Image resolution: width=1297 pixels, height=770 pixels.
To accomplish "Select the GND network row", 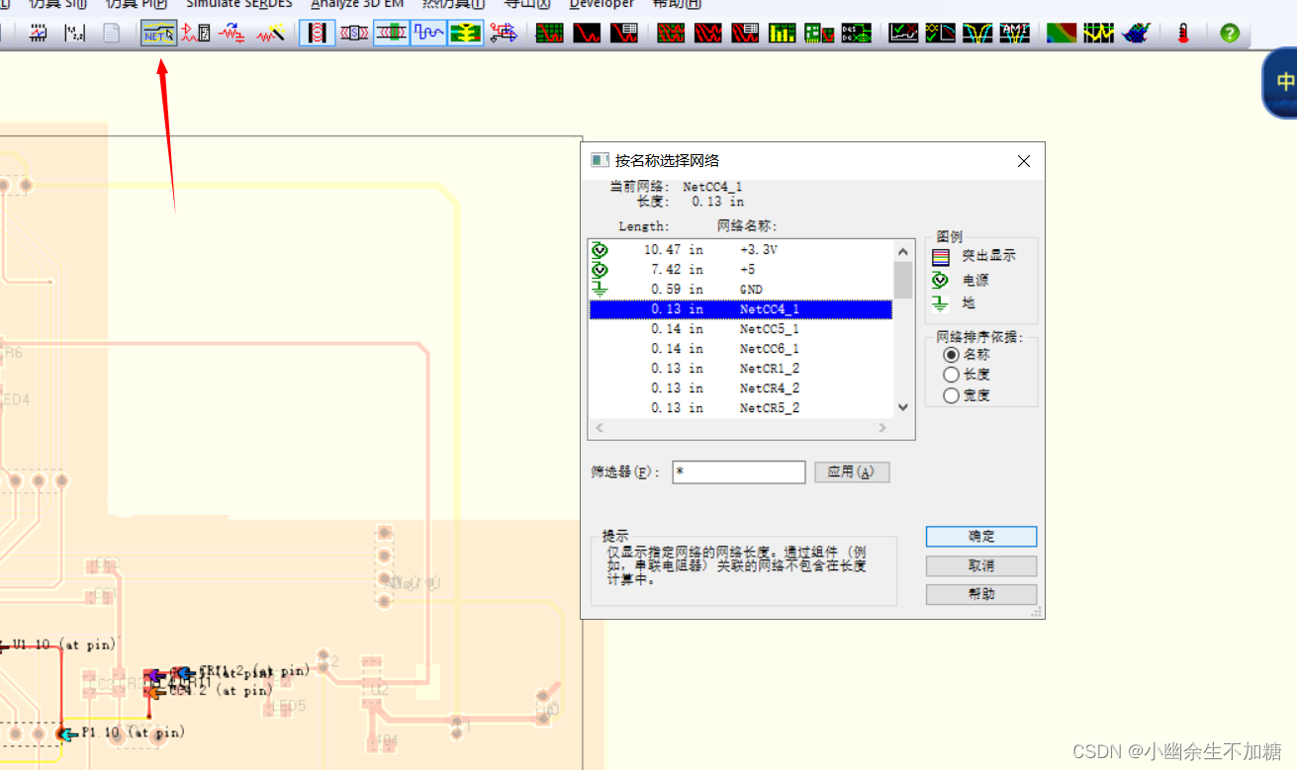I will (741, 290).
